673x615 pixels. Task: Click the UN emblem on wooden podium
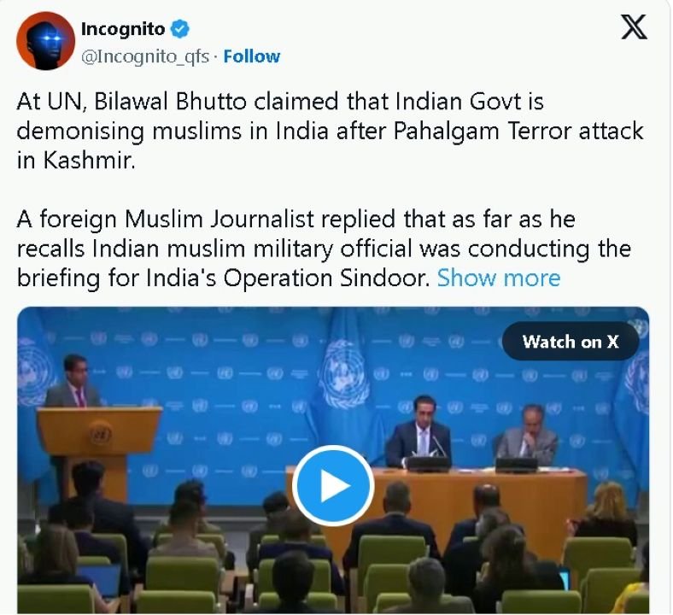point(101,435)
